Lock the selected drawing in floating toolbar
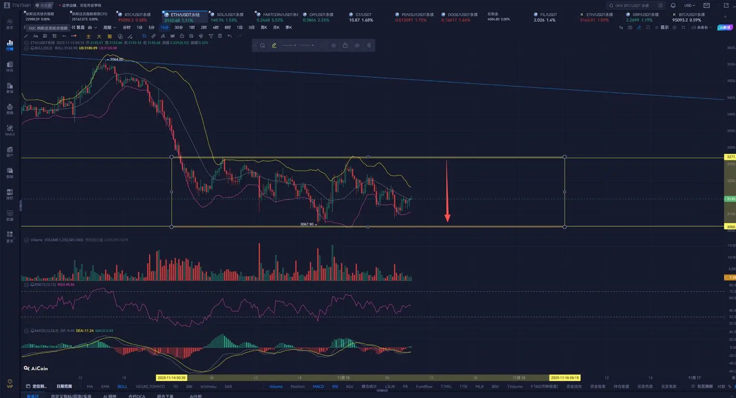This screenshot has height=398, width=736. tap(345, 45)
